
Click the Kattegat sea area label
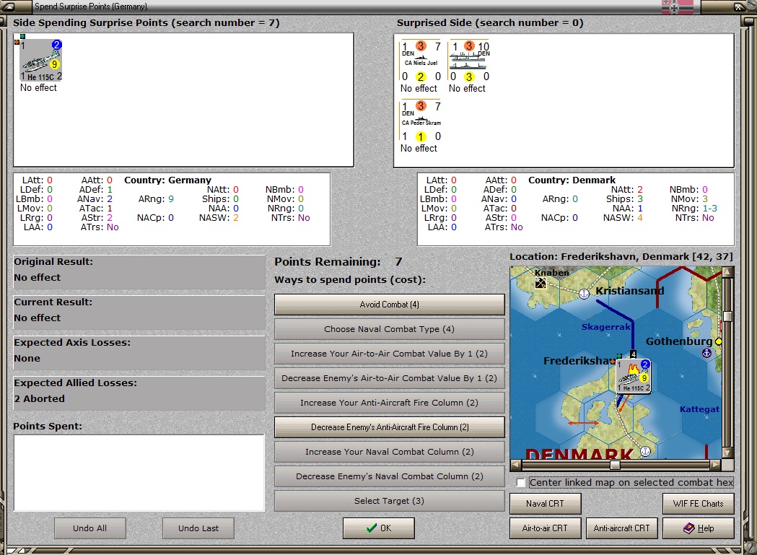pyautogui.click(x=699, y=409)
